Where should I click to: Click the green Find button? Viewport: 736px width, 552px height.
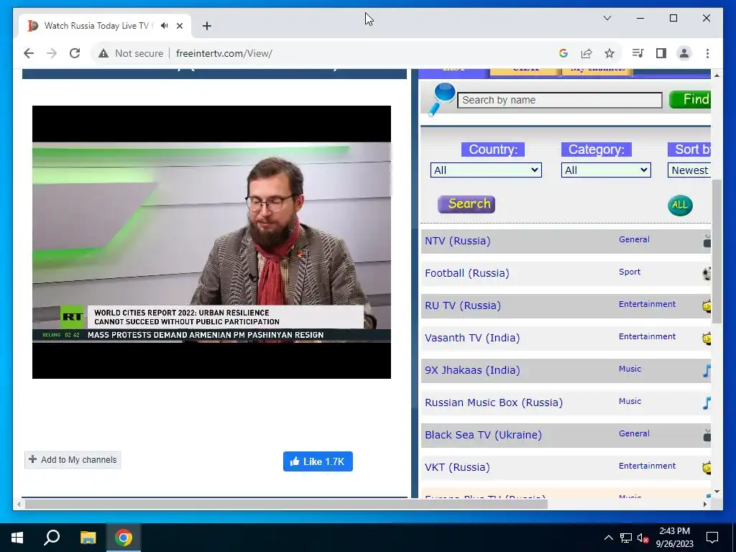(690, 99)
